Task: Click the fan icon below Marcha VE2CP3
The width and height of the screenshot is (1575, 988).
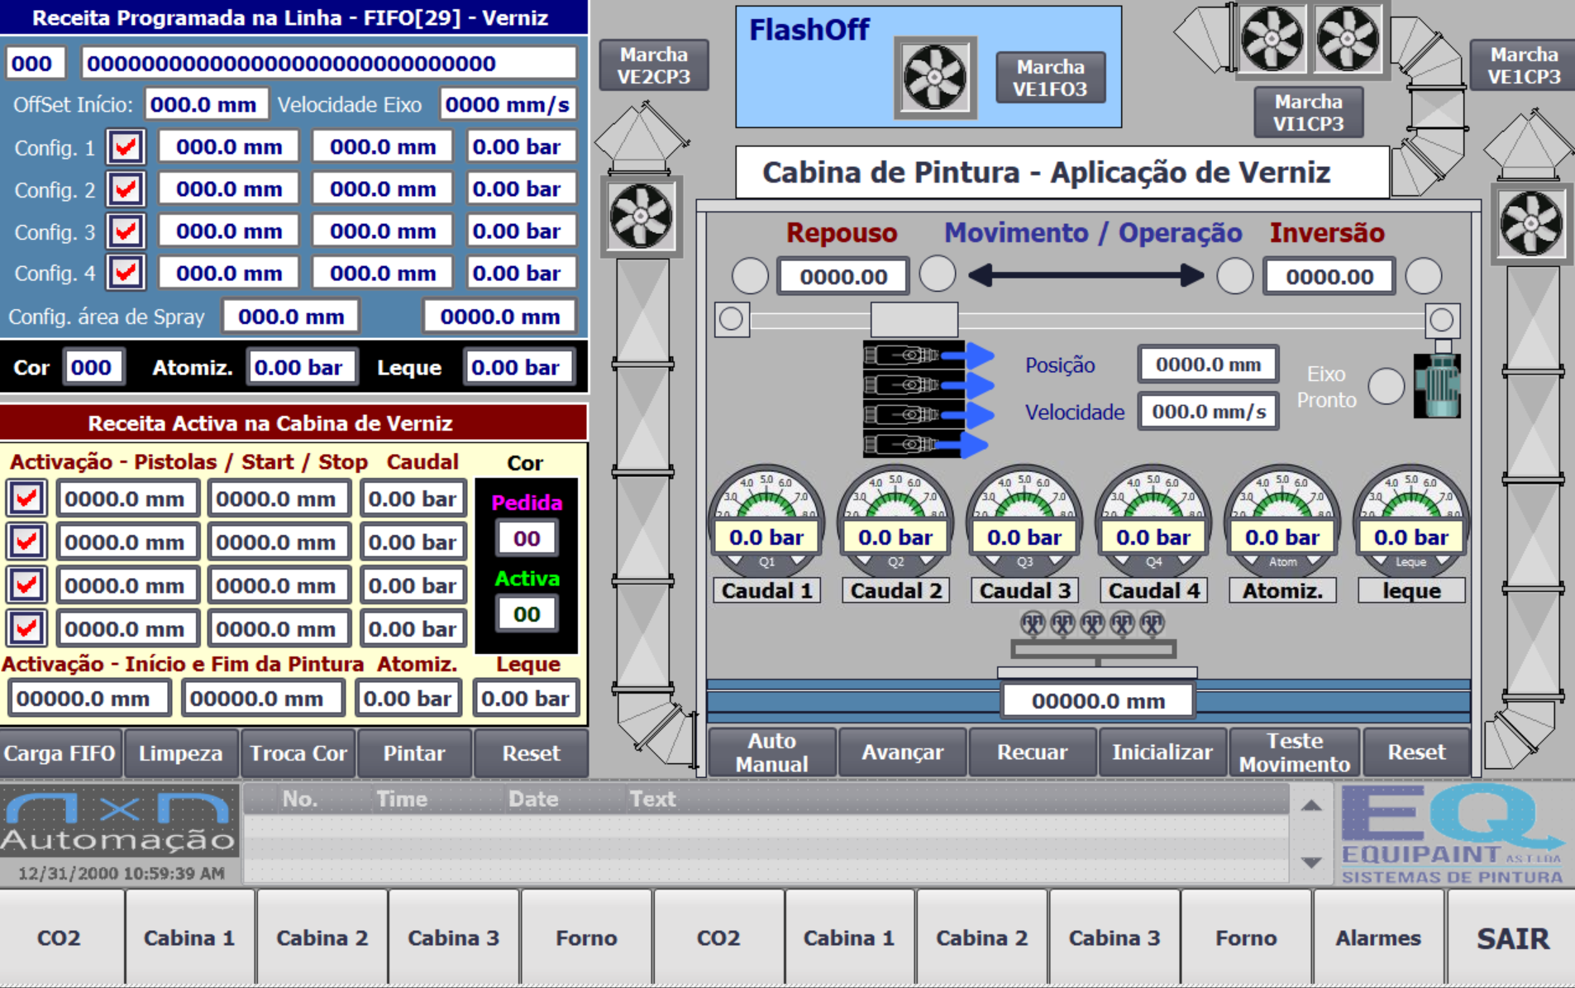Action: [x=641, y=217]
